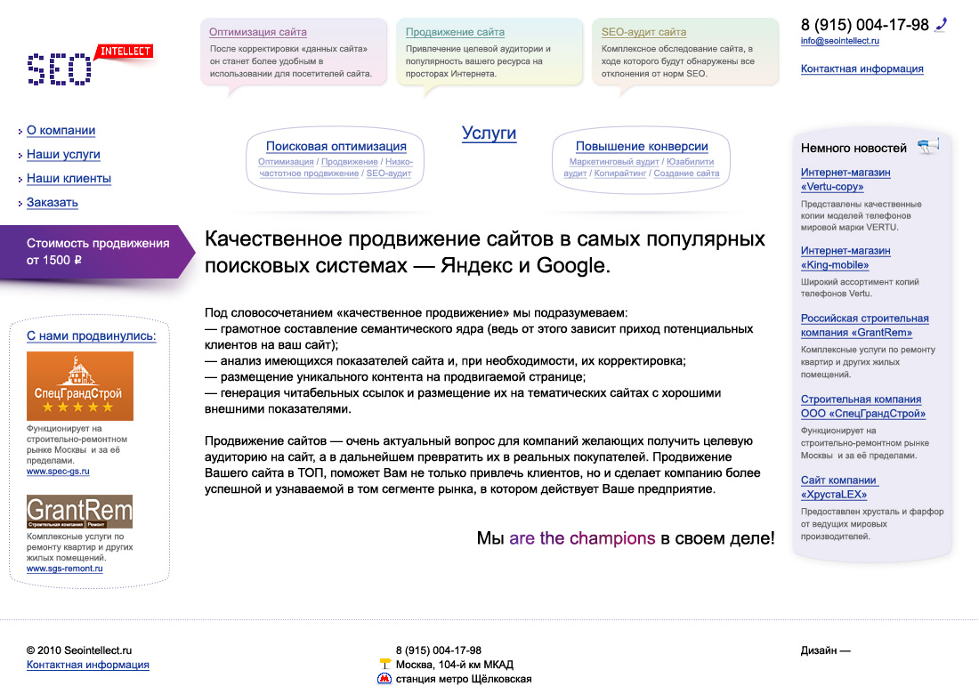Click the Немного новостей heading
Screen dimensions: 979x694
(854, 148)
